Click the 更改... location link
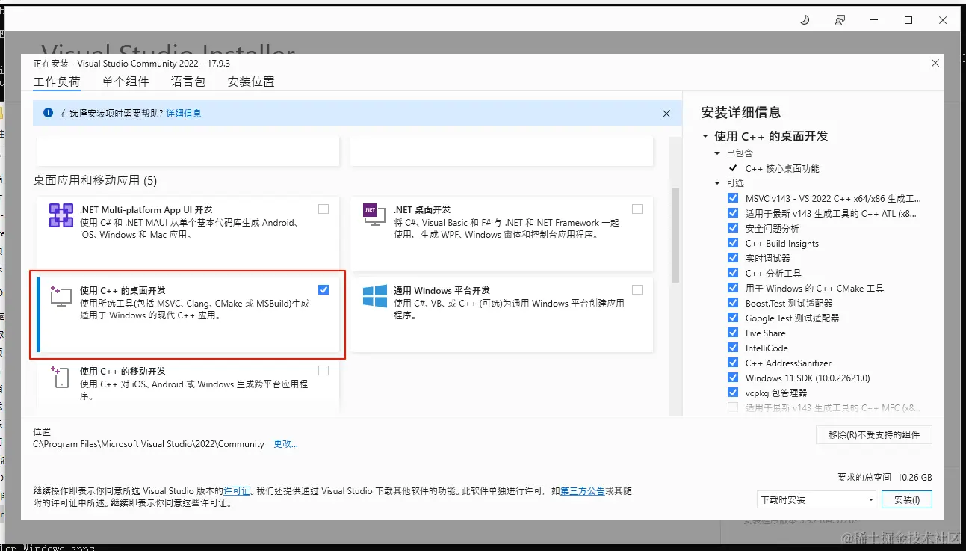 tap(285, 444)
